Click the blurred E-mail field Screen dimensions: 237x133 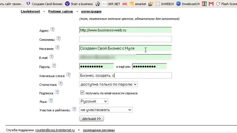click(126, 57)
